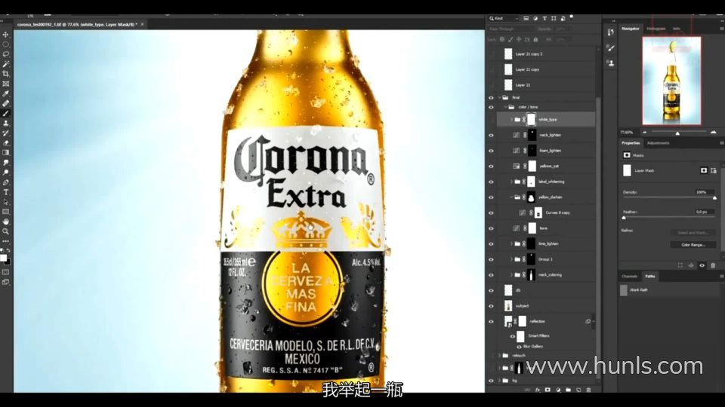Expand the lime_lighten group

tap(511, 243)
